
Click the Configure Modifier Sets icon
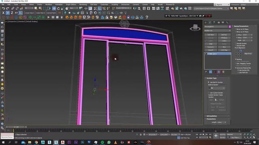223,72
